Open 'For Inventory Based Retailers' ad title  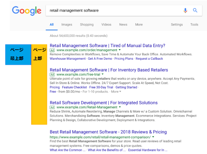pos(109,70)
